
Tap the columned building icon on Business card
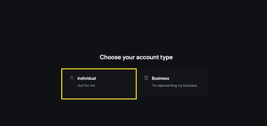point(146,78)
